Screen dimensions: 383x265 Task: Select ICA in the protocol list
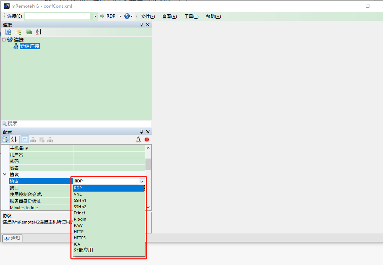tap(109, 244)
